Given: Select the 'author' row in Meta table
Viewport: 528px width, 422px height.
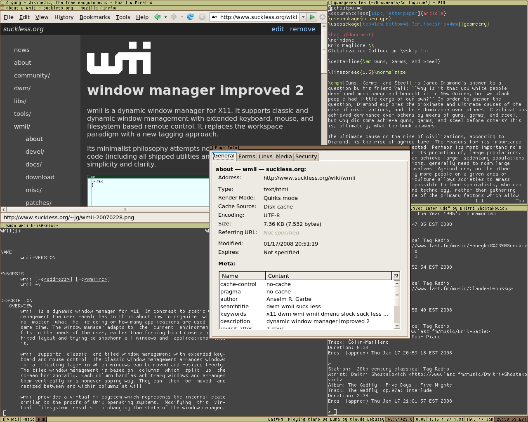Looking at the screenshot, I should [307, 299].
